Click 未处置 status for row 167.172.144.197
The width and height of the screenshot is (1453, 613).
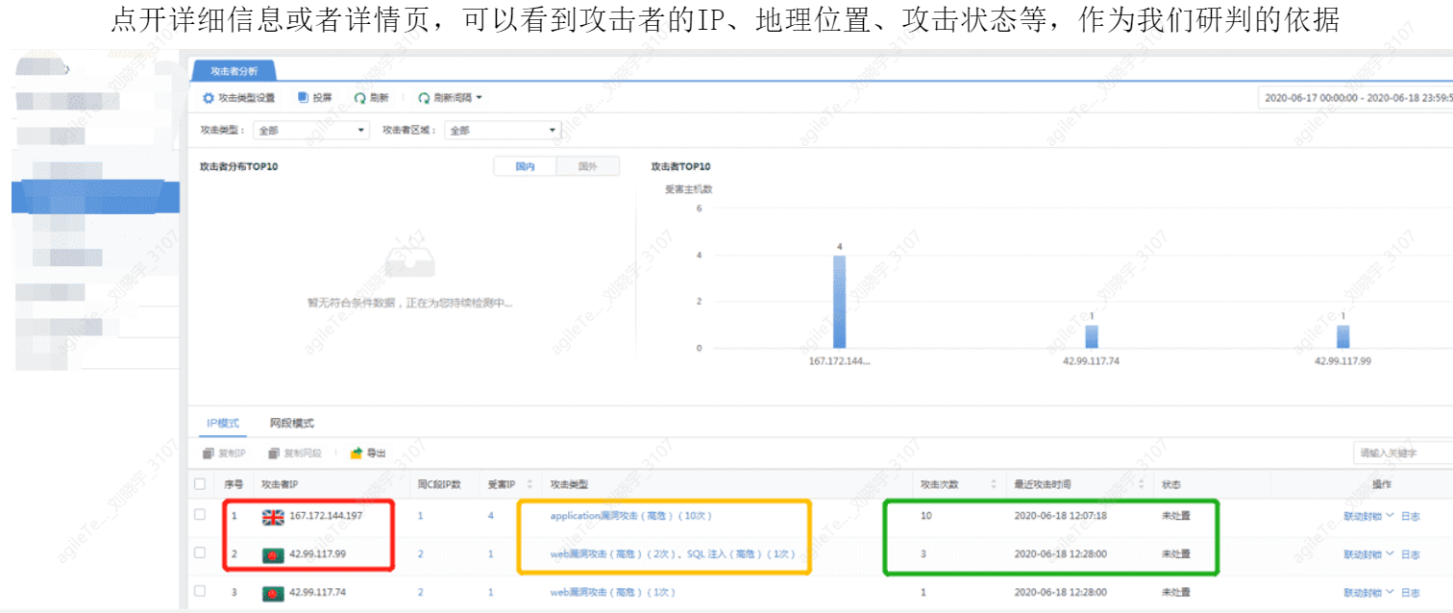[1175, 516]
